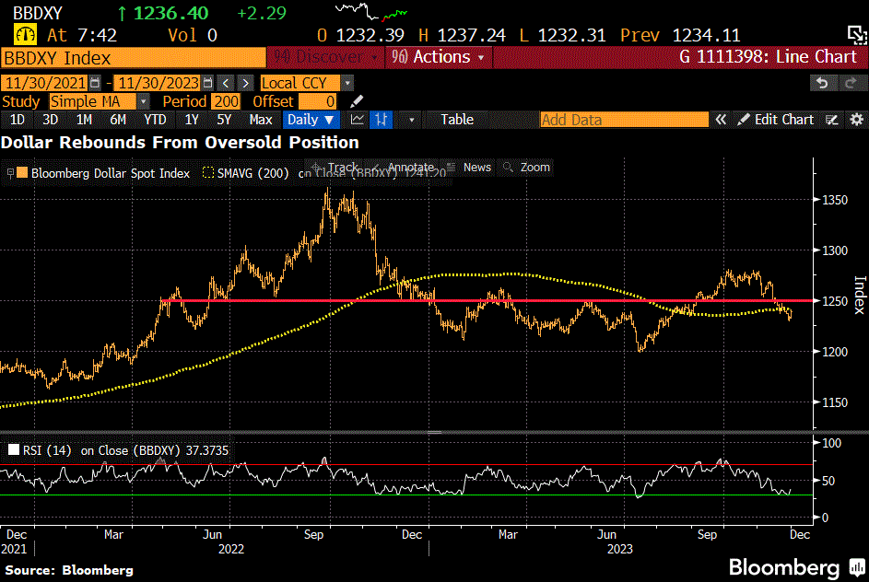Click the pencil edit study icon
The height and width of the screenshot is (582, 869).
point(357,101)
